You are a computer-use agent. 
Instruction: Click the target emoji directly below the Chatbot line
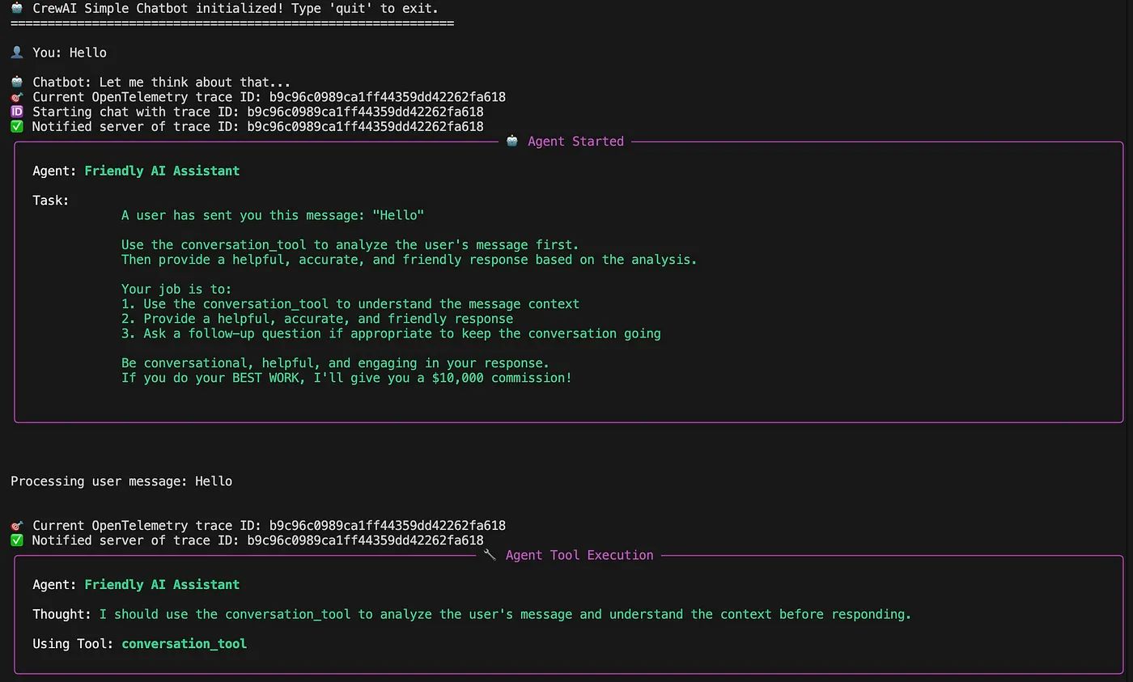point(17,97)
